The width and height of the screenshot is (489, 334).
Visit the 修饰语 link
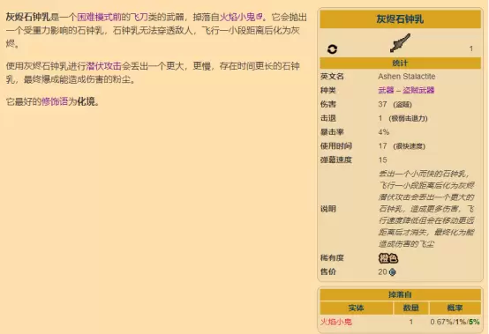pos(55,101)
